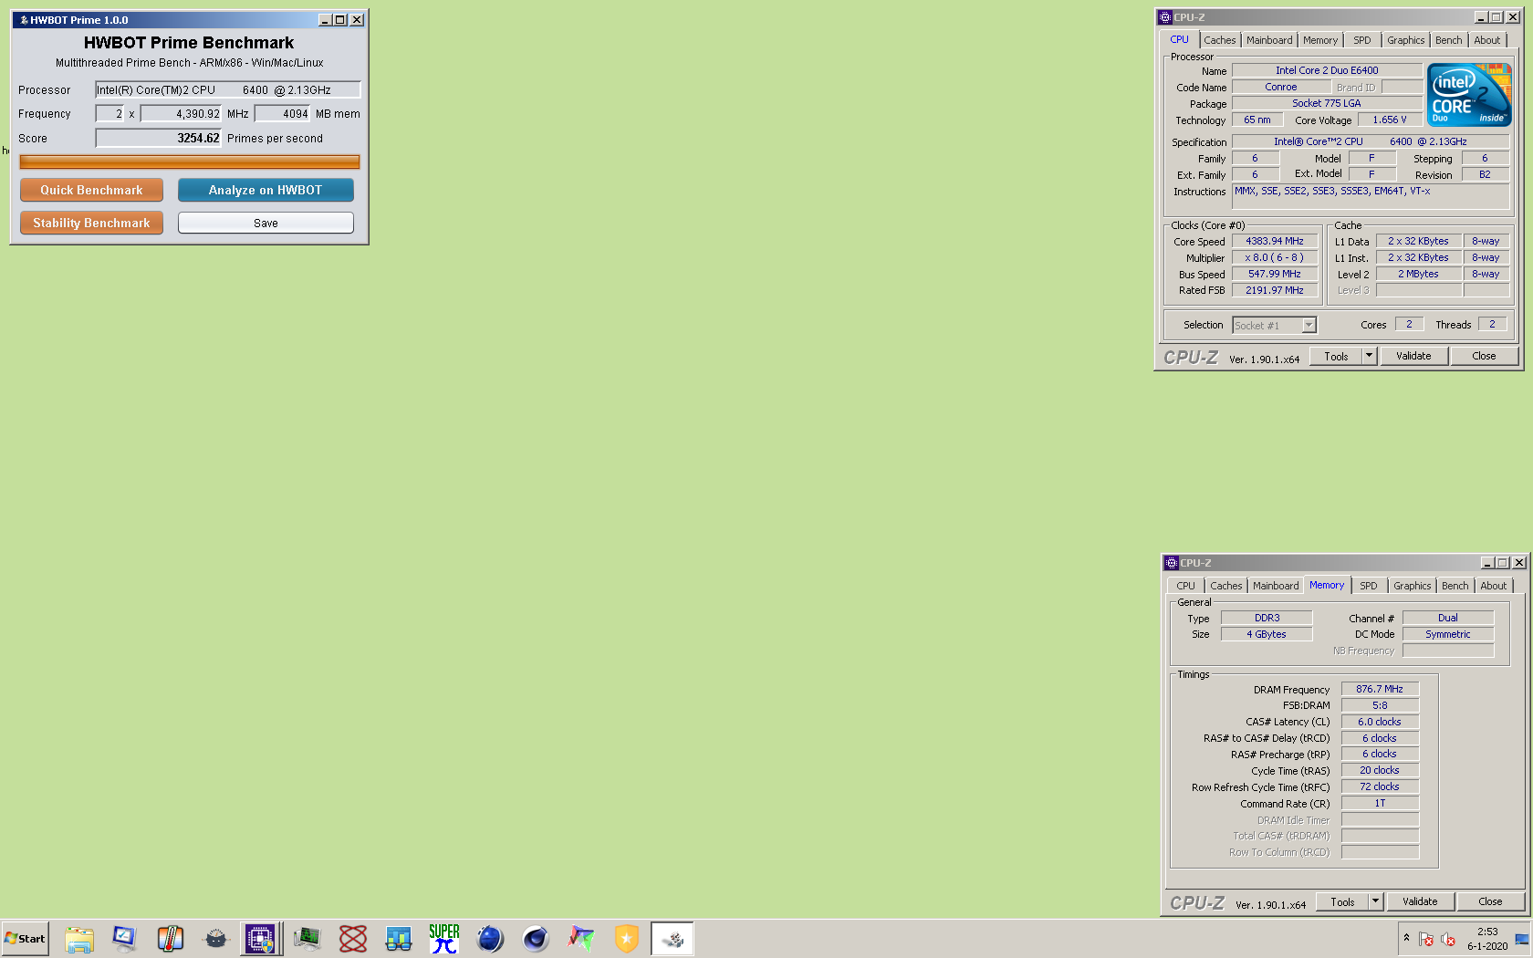This screenshot has height=958, width=1533.
Task: Open Mainboard tab in bottom CPU-Z window
Action: [x=1276, y=586]
